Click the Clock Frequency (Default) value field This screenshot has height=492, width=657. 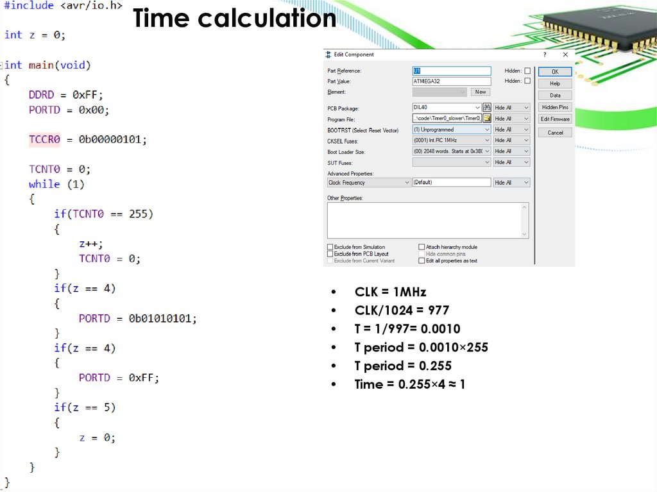pyautogui.click(x=452, y=182)
